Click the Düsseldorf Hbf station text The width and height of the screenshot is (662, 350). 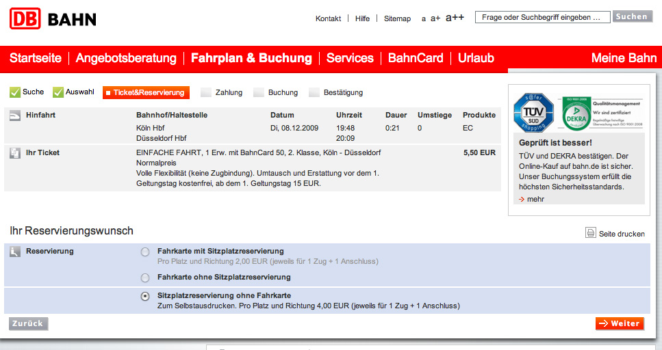[162, 138]
